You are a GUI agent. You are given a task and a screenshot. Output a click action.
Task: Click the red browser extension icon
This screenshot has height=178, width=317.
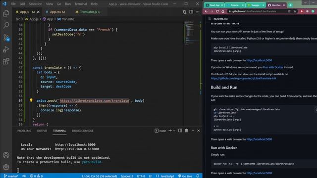302,11
